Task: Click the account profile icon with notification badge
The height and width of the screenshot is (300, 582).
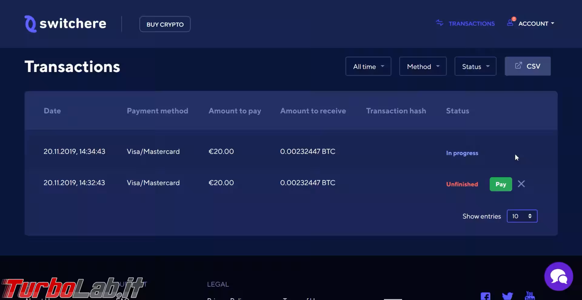Action: [x=510, y=23]
